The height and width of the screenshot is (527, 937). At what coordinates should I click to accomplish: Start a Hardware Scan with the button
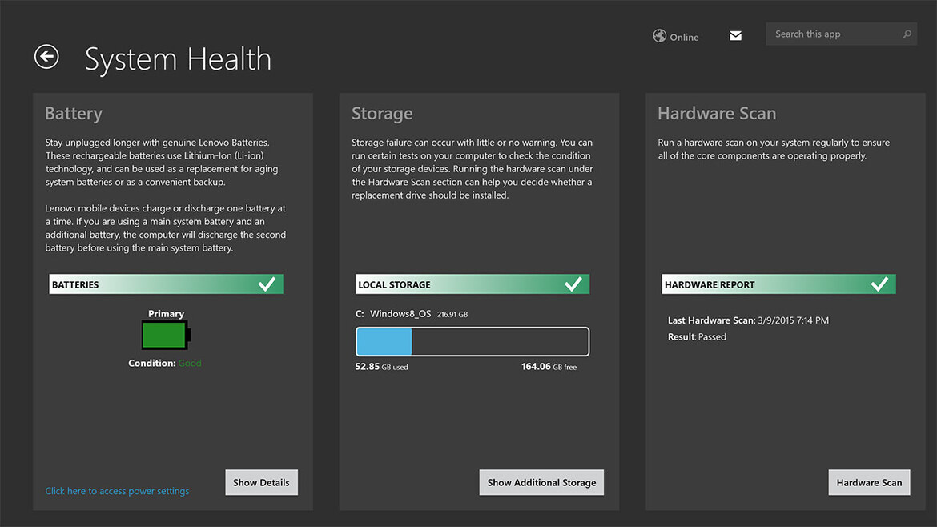pos(869,482)
